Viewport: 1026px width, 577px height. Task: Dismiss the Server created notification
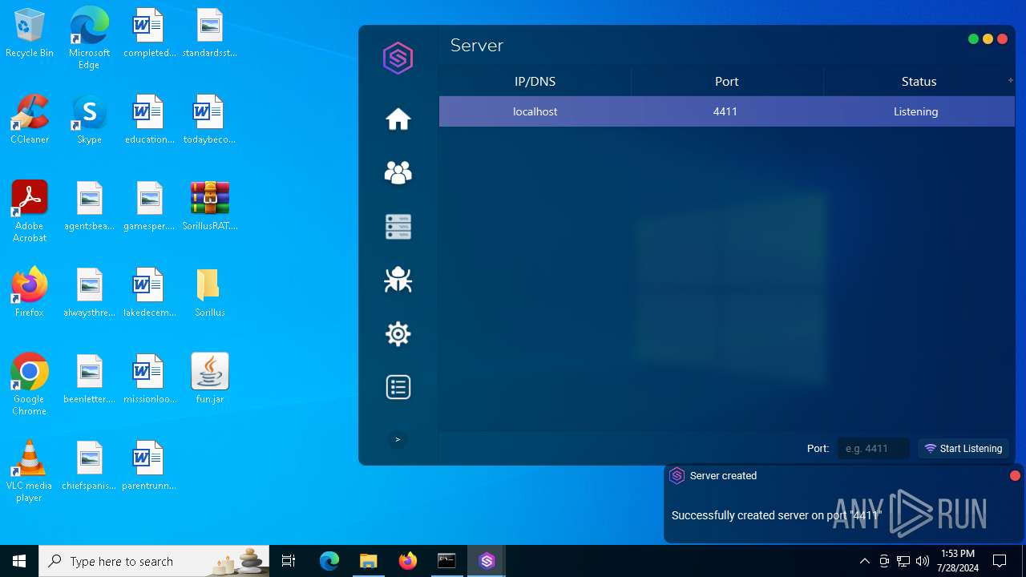pos(1015,476)
